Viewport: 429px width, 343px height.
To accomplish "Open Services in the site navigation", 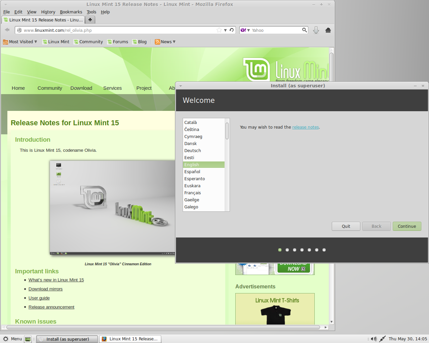I will click(x=112, y=88).
